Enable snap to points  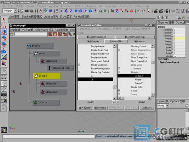click(122, 11)
